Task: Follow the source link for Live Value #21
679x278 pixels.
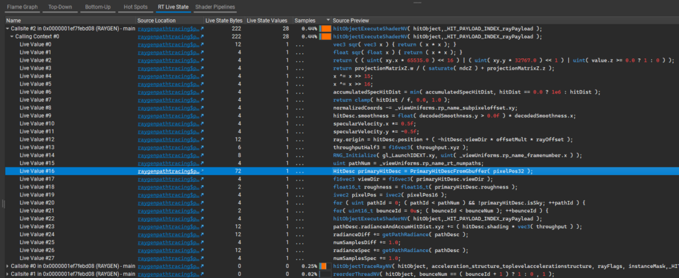Action: point(168,210)
